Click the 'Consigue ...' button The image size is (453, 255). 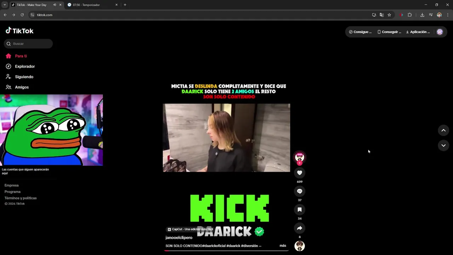(360, 32)
